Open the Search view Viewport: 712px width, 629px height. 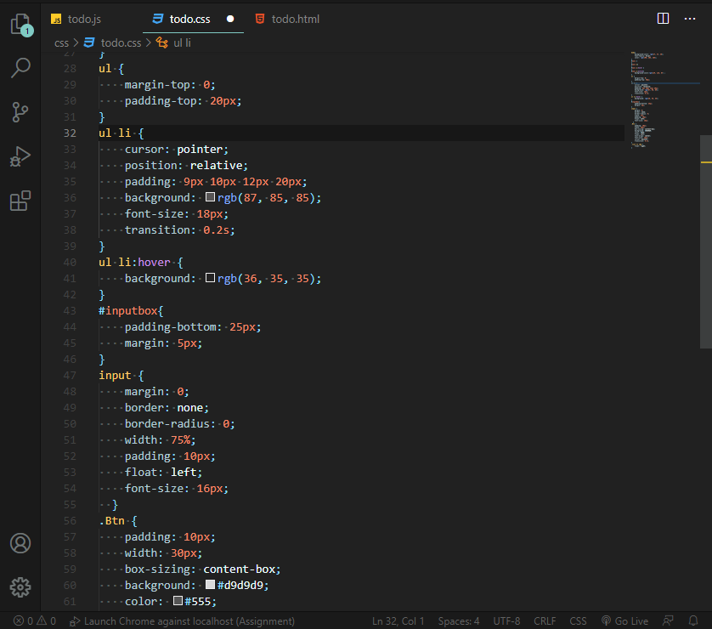click(20, 68)
